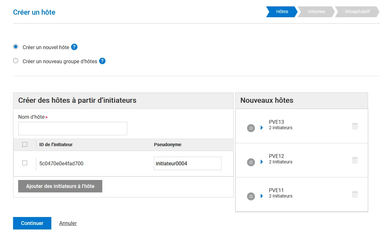
Task: Remove PVE11 using its trash icon
Action: [355, 194]
